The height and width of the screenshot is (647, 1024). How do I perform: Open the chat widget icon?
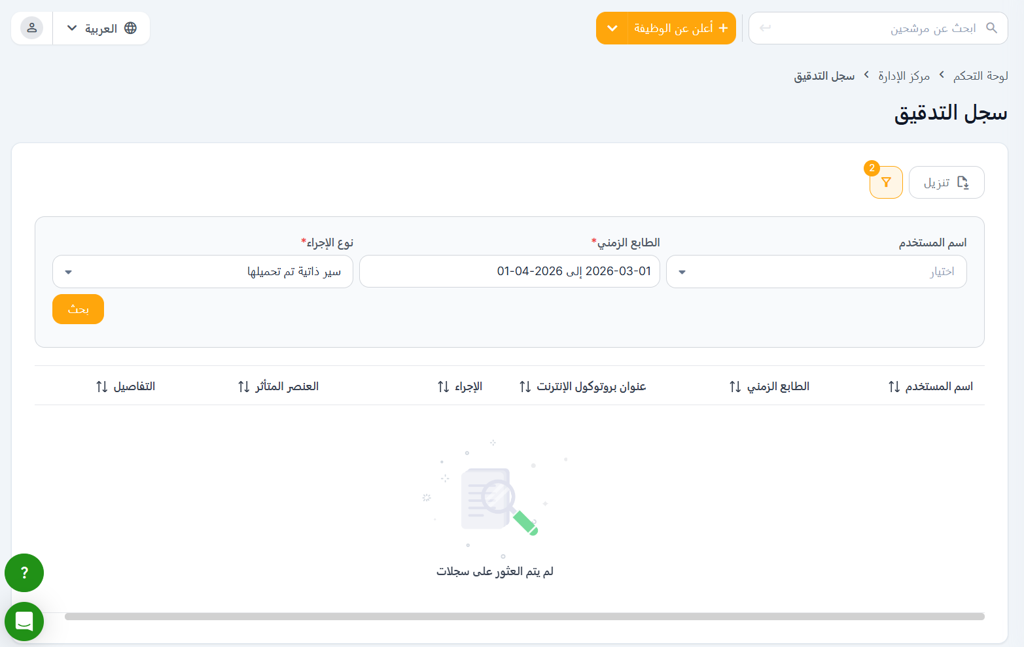click(24, 621)
